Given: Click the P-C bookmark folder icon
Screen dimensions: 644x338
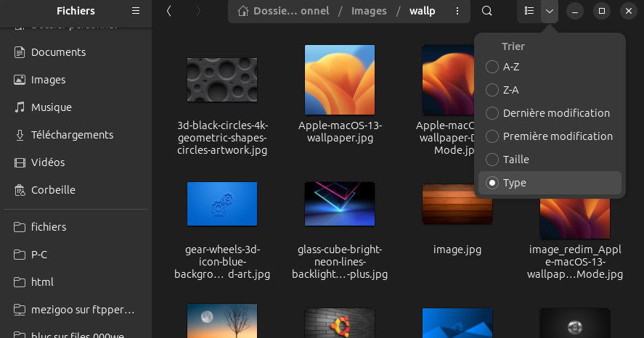Looking at the screenshot, I should point(20,255).
